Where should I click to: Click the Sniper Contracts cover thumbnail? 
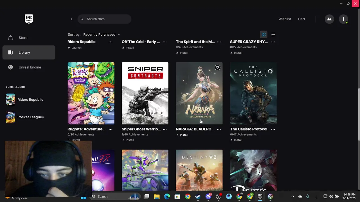(145, 93)
